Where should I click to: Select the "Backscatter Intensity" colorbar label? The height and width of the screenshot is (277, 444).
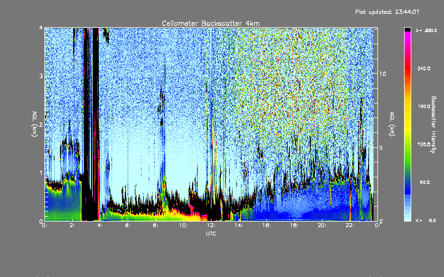[433, 125]
